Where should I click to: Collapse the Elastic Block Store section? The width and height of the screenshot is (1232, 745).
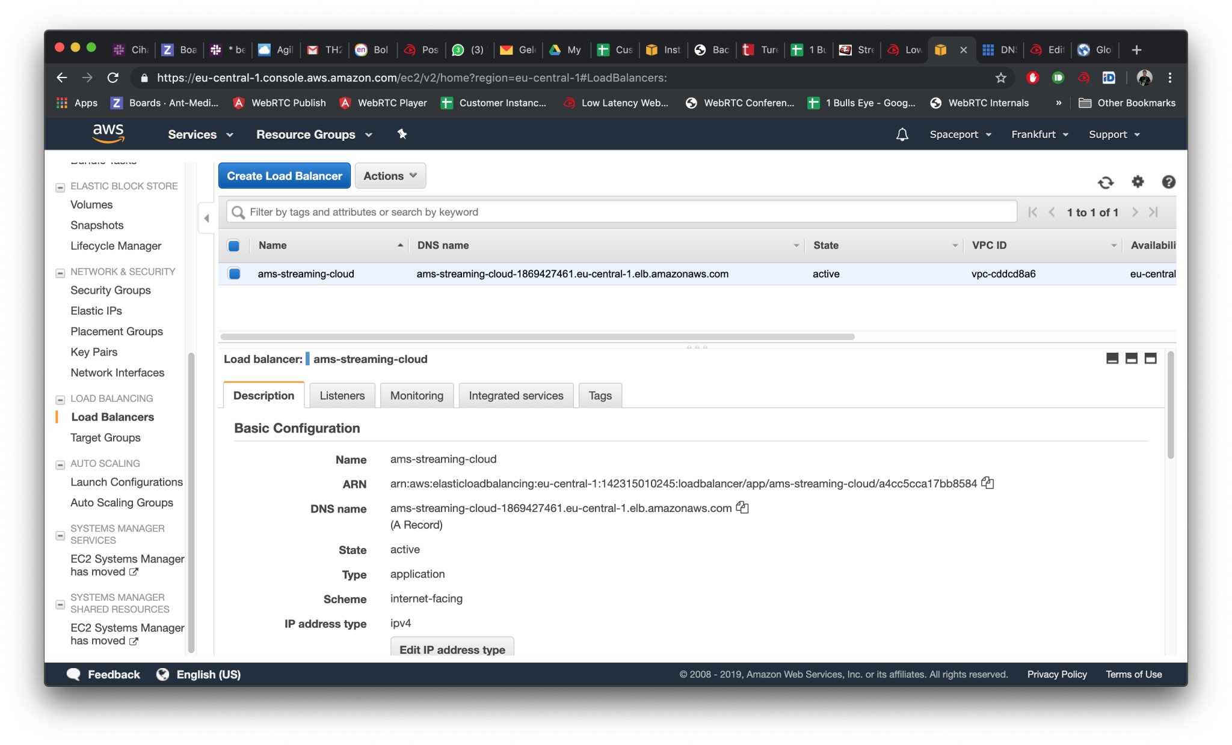[60, 187]
